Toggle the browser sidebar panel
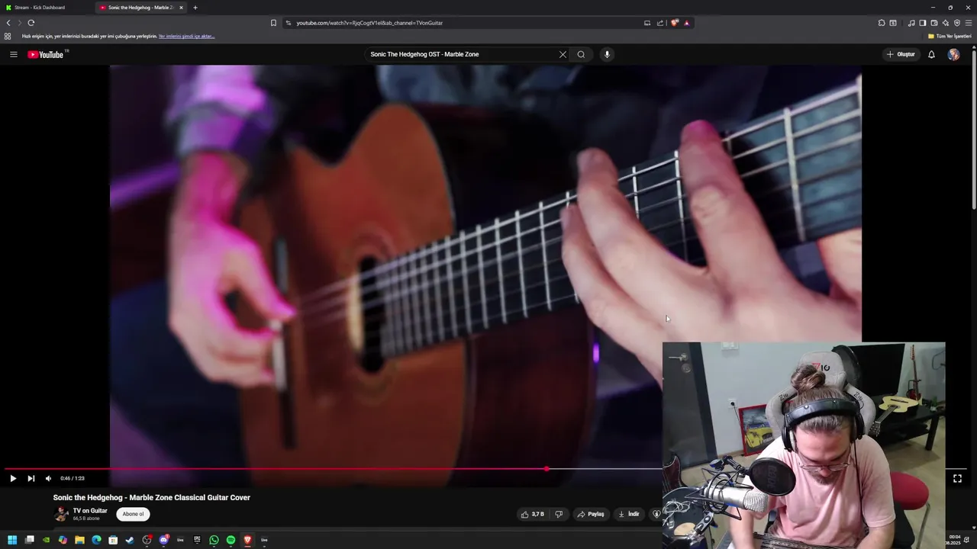 click(x=923, y=23)
